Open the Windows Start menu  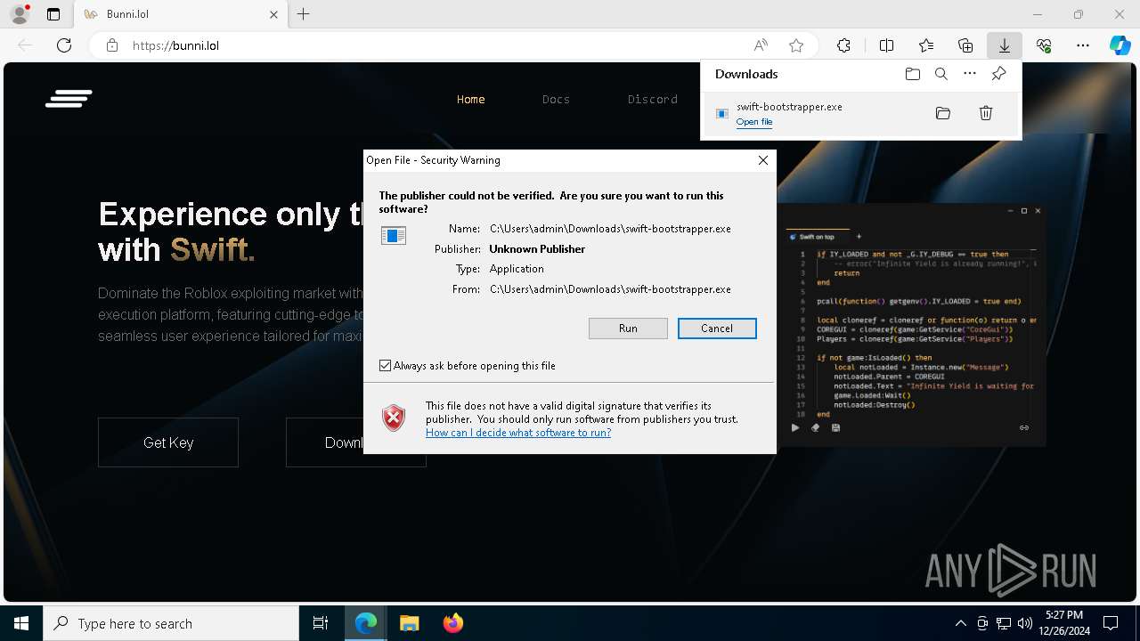[21, 623]
